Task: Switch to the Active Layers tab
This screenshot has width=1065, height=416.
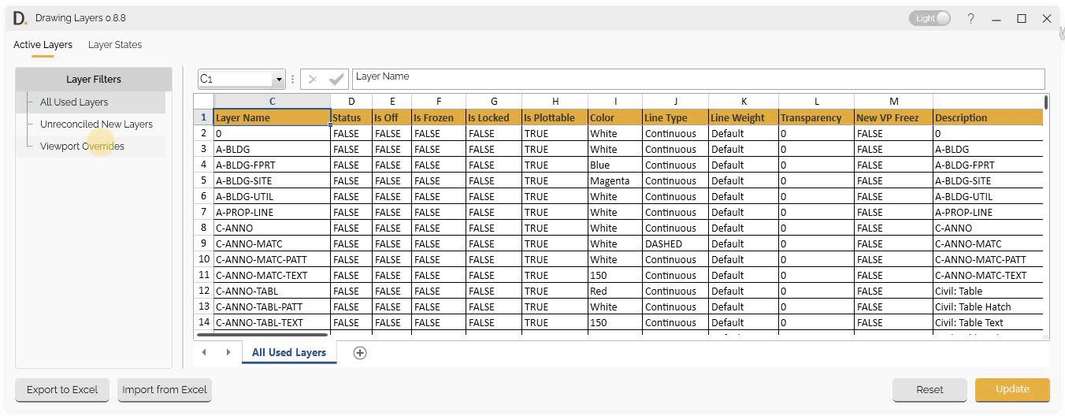Action: [x=43, y=45]
